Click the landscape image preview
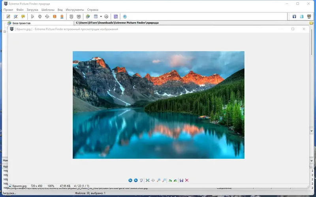Viewport: 316px width, 197px height. point(158,105)
